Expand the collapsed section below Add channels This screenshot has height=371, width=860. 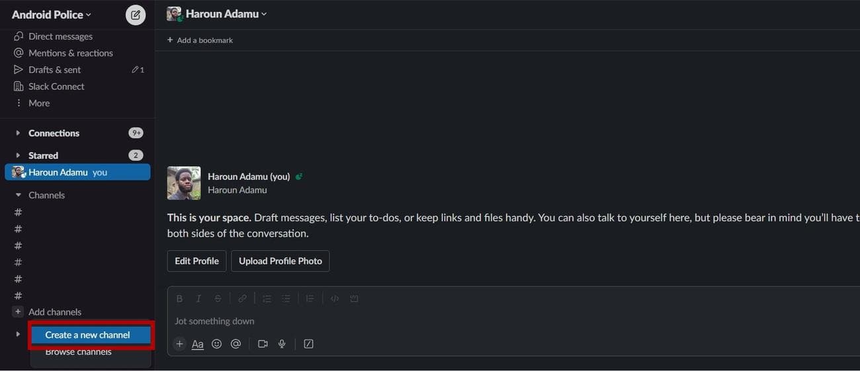(x=18, y=334)
